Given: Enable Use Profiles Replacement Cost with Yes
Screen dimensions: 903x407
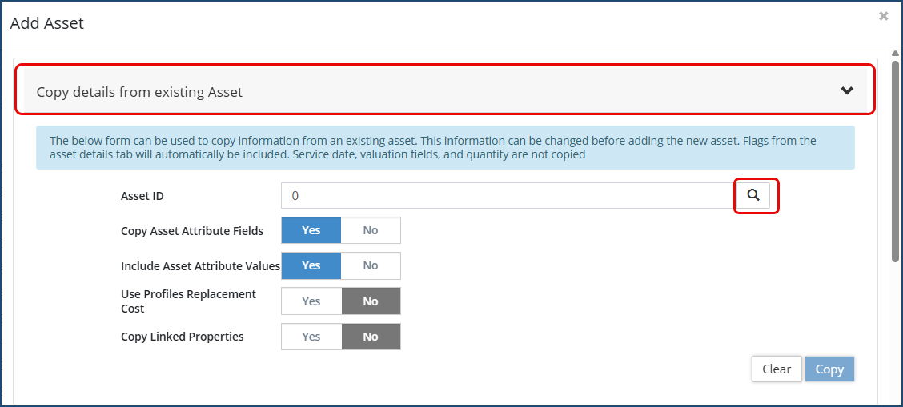Looking at the screenshot, I should point(311,301).
